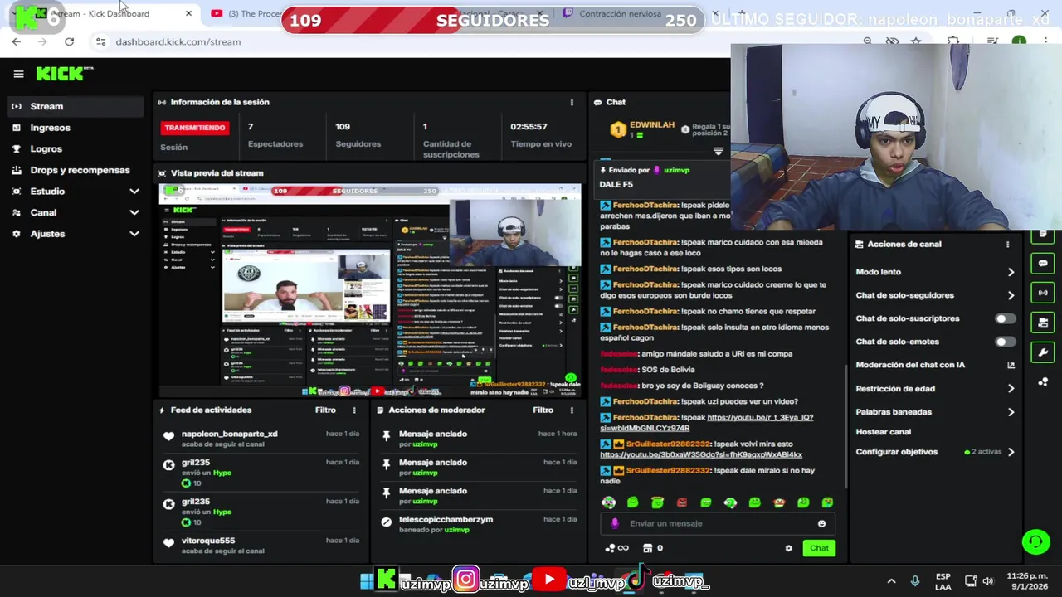Open Chat de solo-seguidores settings

(x=935, y=295)
